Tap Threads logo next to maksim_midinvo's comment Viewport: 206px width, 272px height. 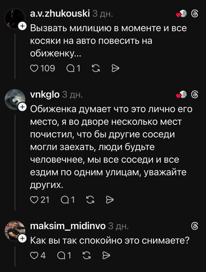tap(195, 226)
